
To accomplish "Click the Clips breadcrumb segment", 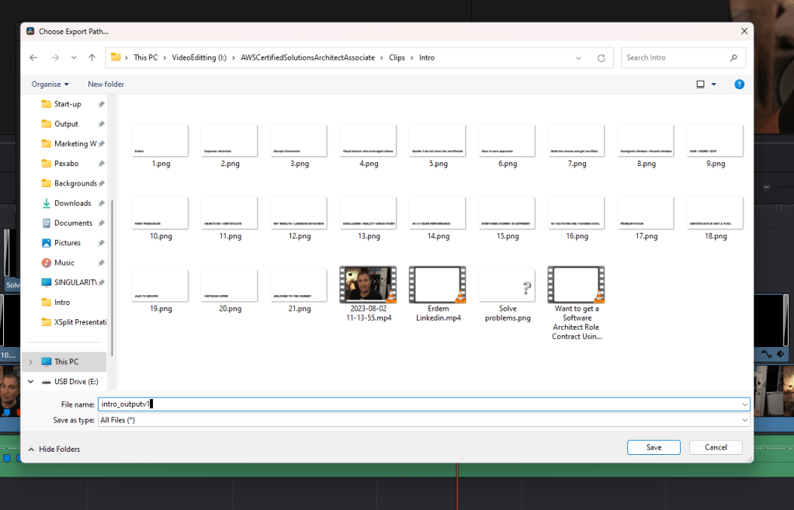I will (397, 57).
